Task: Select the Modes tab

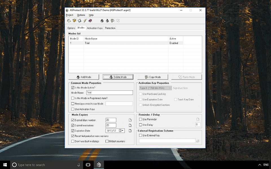Action: 81,28
